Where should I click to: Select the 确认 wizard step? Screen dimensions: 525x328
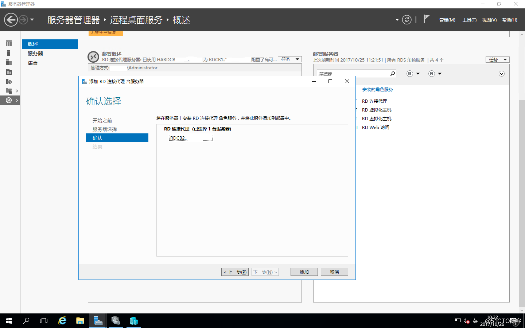[x=117, y=138]
